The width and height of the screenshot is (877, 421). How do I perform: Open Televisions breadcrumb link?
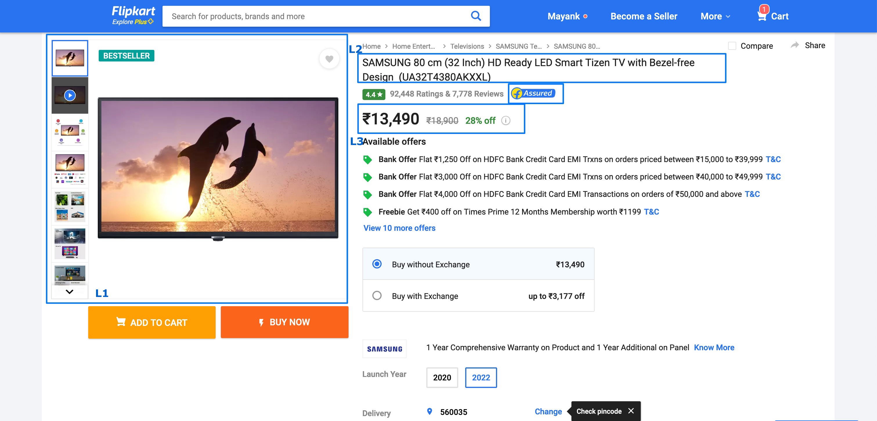tap(467, 46)
